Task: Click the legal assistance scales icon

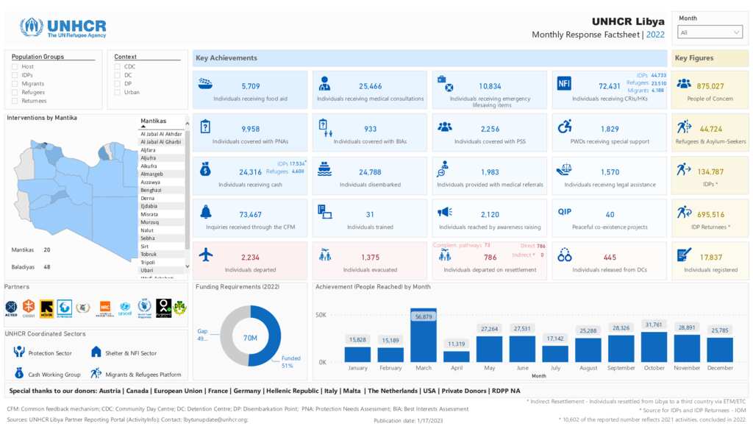Action: pyautogui.click(x=564, y=169)
